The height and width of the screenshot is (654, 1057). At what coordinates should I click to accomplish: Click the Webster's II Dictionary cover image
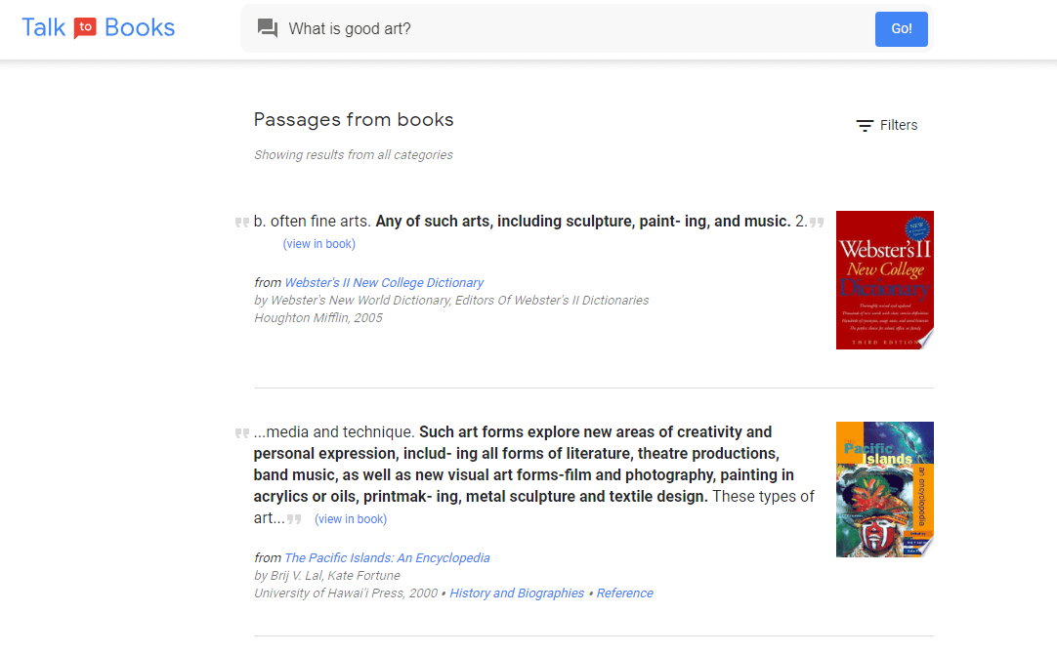[884, 280]
